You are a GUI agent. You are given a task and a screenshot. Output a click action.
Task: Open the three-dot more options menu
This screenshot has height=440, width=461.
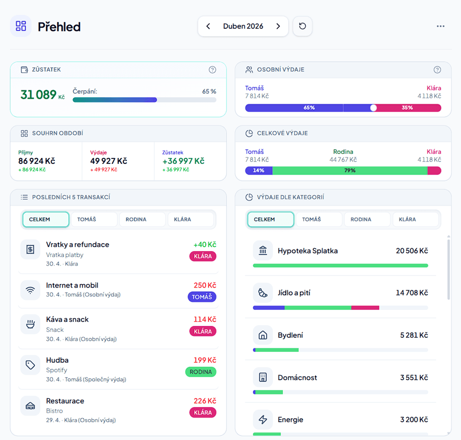point(441,26)
